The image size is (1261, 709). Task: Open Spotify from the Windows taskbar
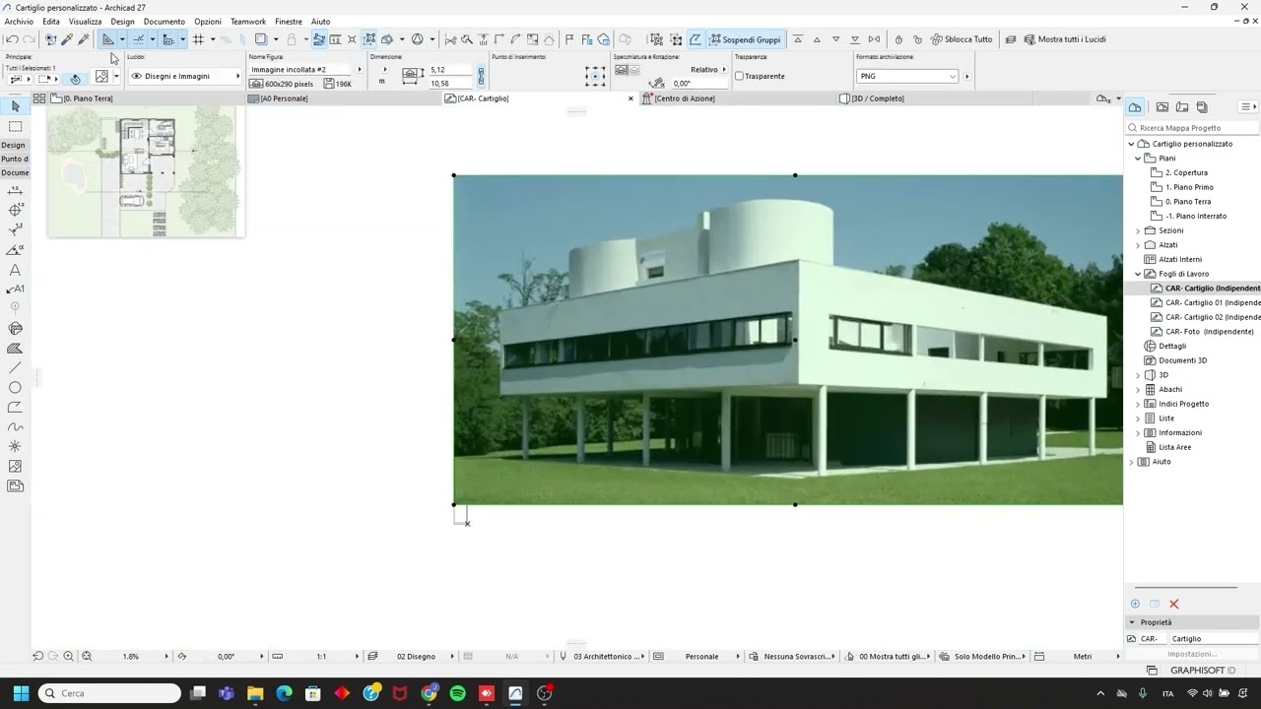tap(457, 693)
